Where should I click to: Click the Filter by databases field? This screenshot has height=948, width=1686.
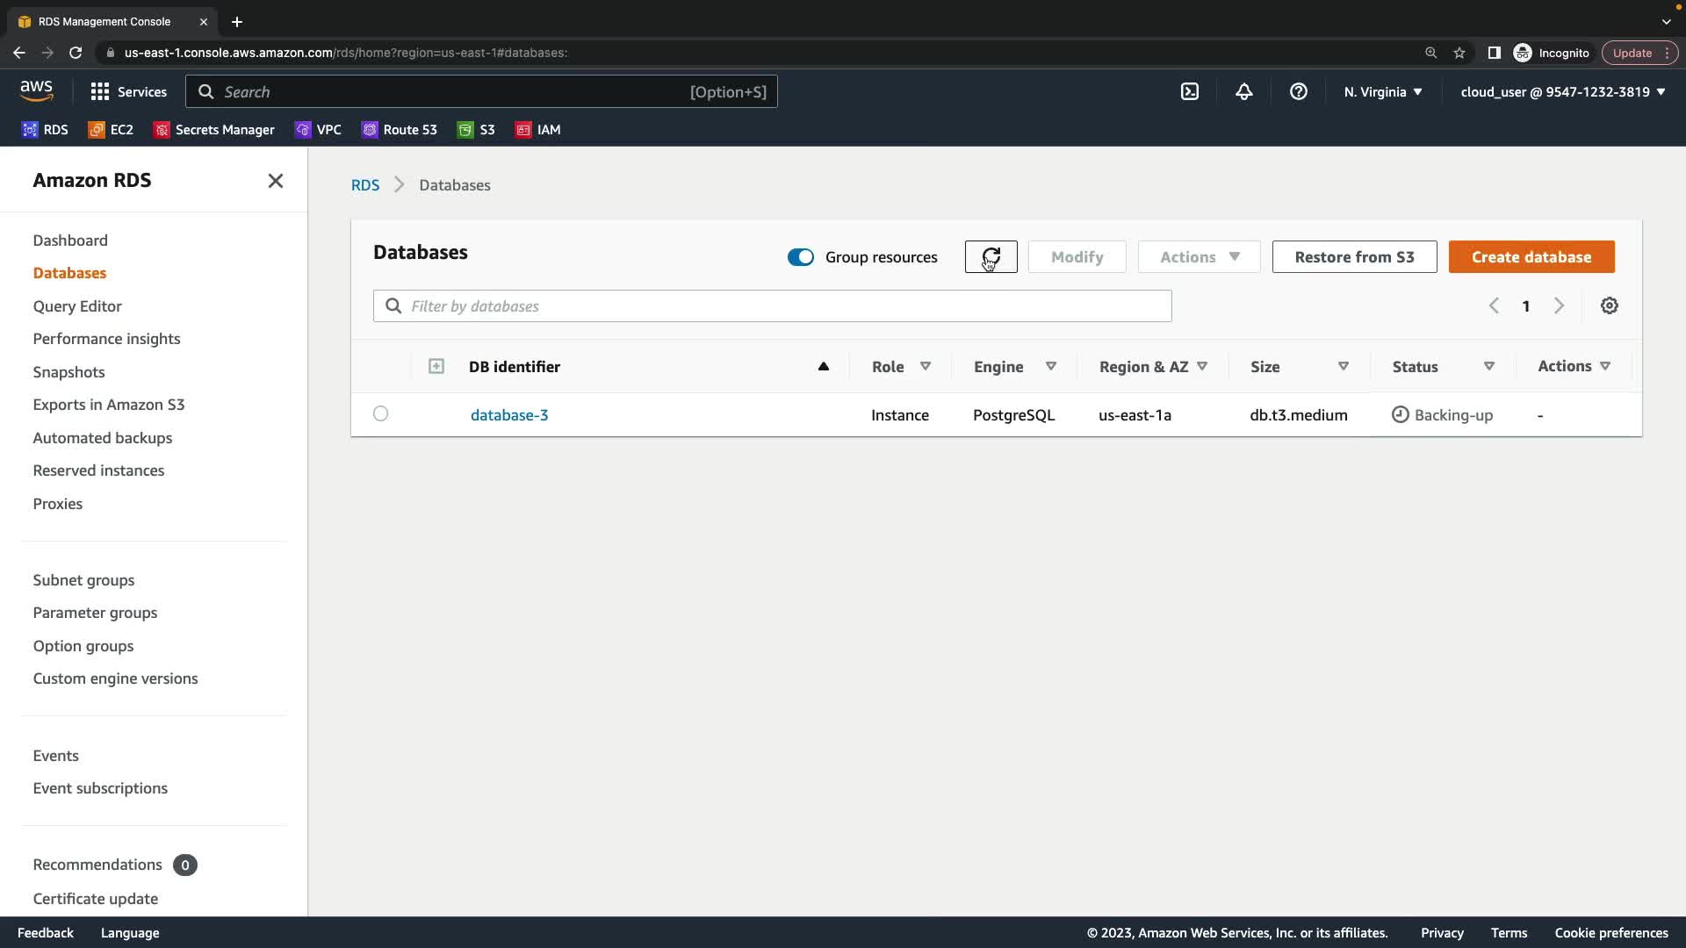[x=773, y=306]
